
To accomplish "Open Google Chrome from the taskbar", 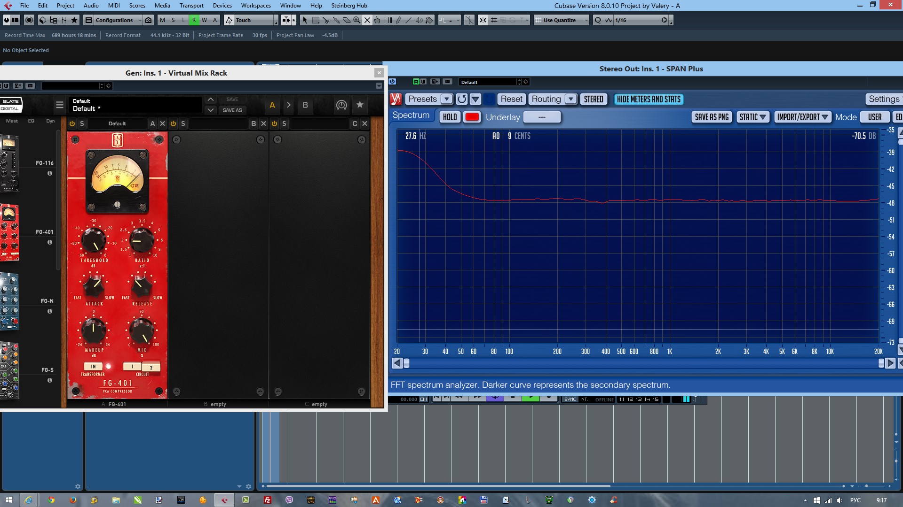I will point(51,500).
